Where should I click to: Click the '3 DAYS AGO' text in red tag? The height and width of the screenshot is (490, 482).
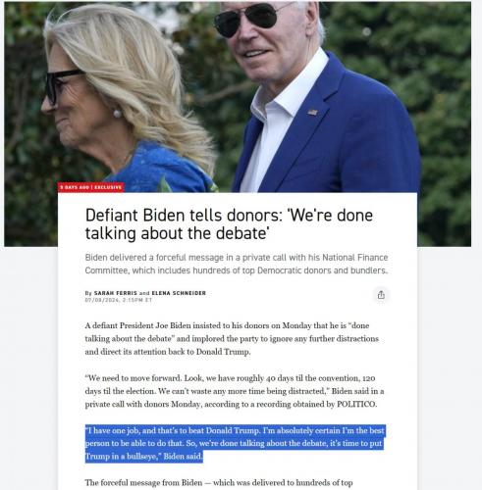click(x=75, y=187)
